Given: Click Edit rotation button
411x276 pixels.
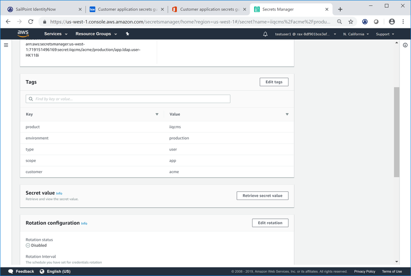Looking at the screenshot, I should coord(270,223).
